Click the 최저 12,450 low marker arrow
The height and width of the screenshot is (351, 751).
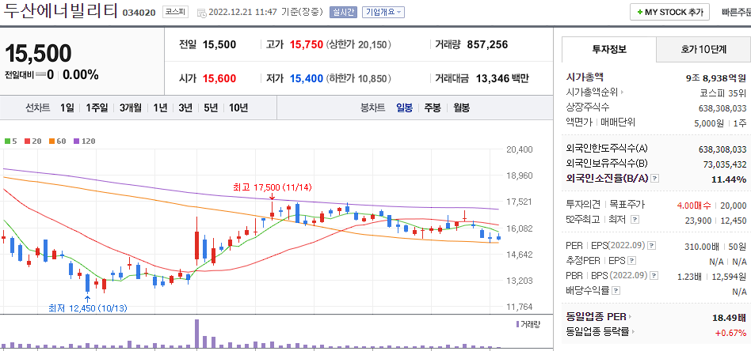[x=87, y=300]
